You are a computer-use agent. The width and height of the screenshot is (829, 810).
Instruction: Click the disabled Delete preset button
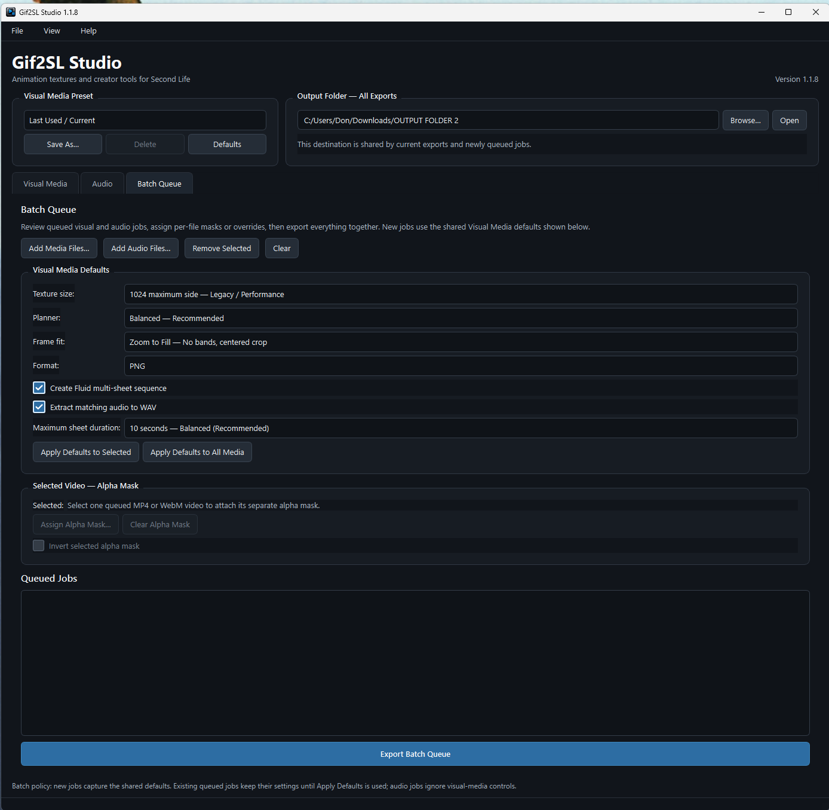(x=145, y=144)
